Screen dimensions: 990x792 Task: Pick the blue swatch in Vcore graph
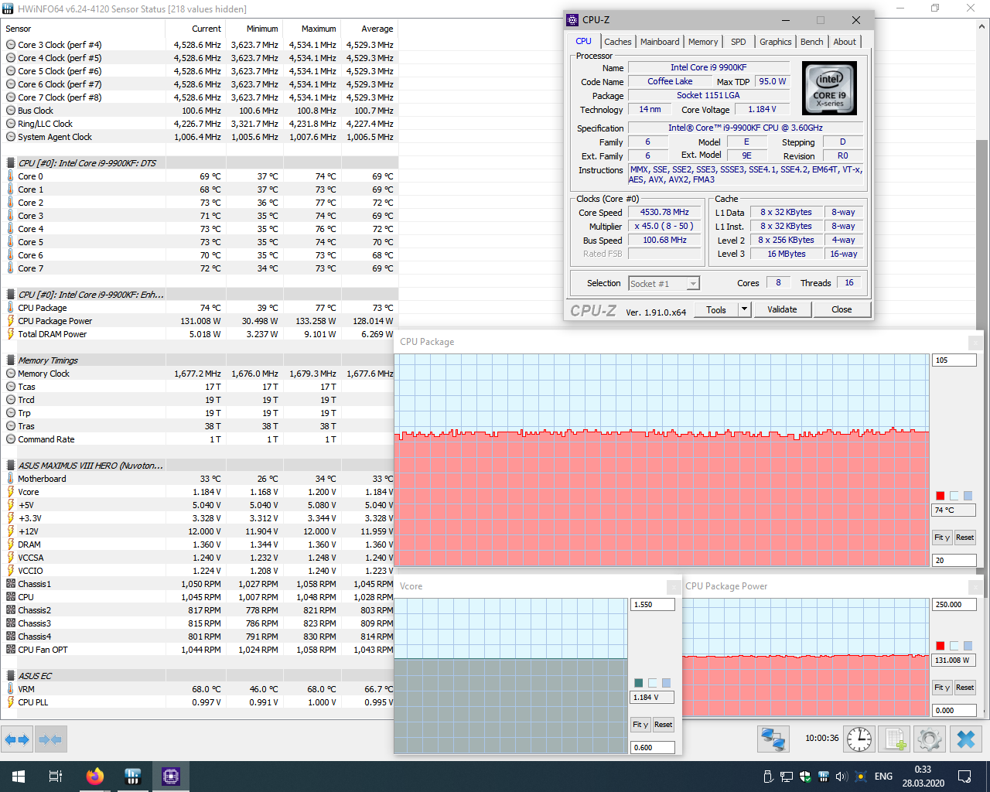[x=666, y=683]
